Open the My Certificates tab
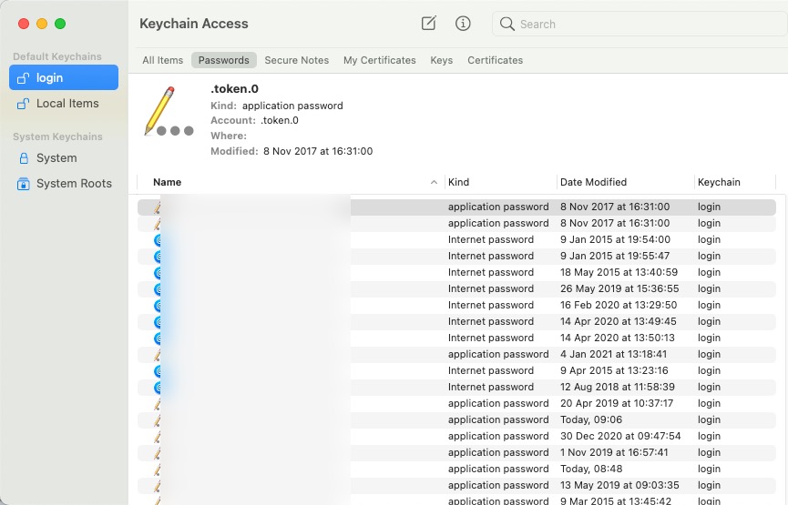The height and width of the screenshot is (505, 788). pyautogui.click(x=379, y=60)
